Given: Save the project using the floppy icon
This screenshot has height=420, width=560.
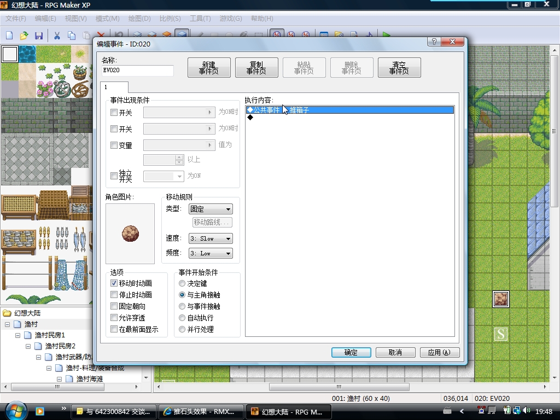Looking at the screenshot, I should click(39, 36).
